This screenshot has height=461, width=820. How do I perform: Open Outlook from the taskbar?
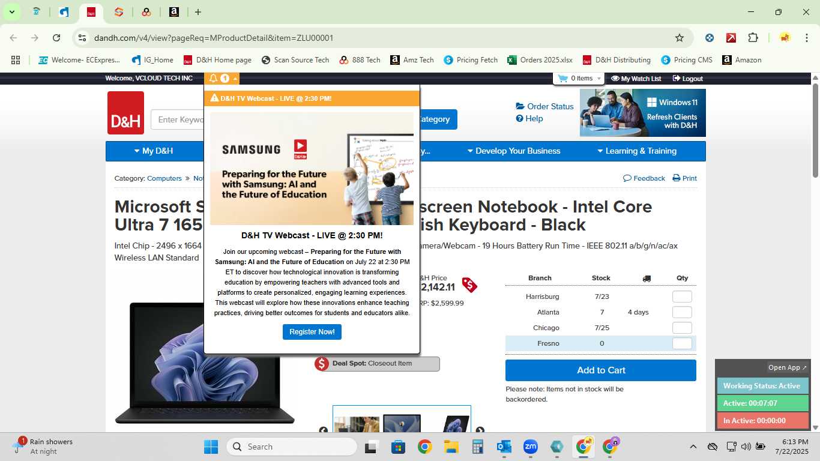click(x=504, y=447)
